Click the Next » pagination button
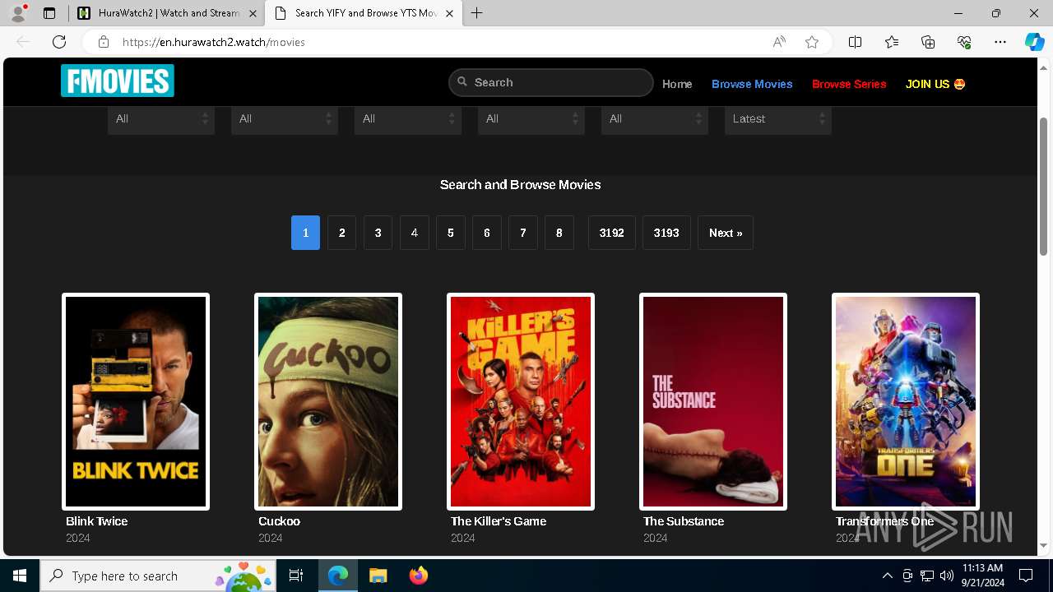The width and height of the screenshot is (1053, 592). coord(726,233)
